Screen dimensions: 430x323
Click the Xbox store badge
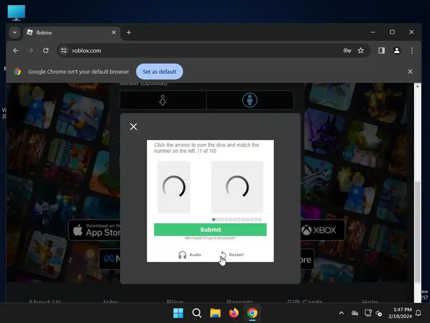[323, 230]
